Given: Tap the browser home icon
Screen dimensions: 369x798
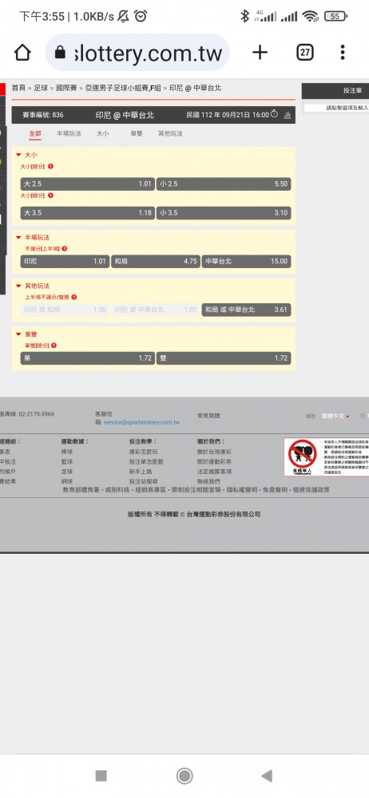Looking at the screenshot, I should click(22, 53).
